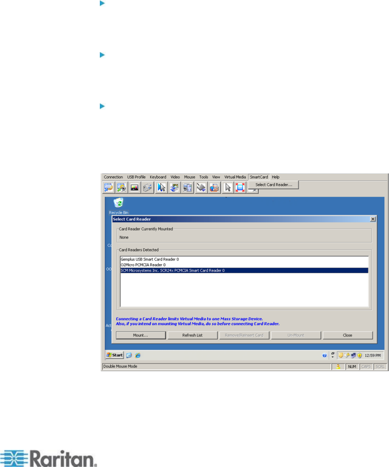Screen dimensions: 389x467
Task: Click the user icon in status bar
Action: [338, 367]
